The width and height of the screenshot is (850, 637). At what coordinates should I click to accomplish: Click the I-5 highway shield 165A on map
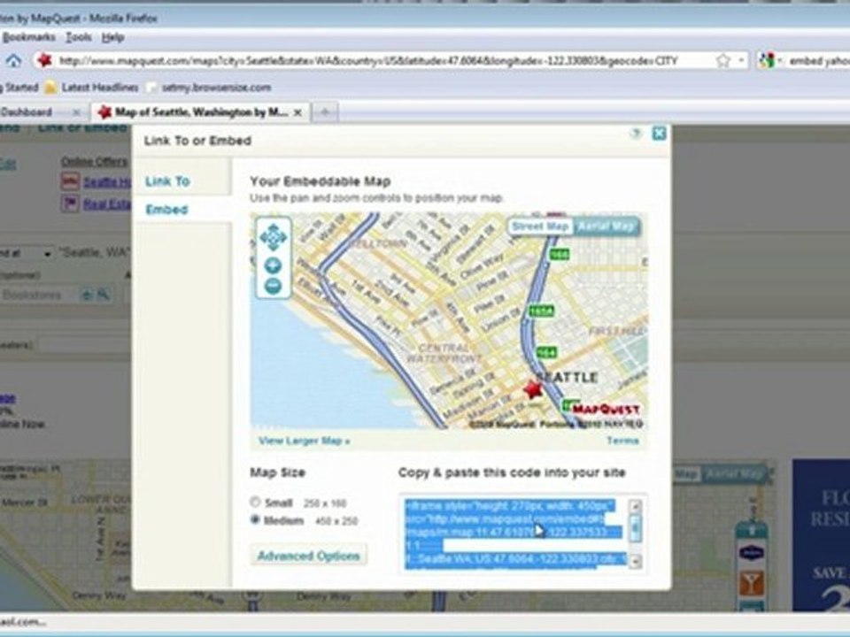[x=541, y=311]
